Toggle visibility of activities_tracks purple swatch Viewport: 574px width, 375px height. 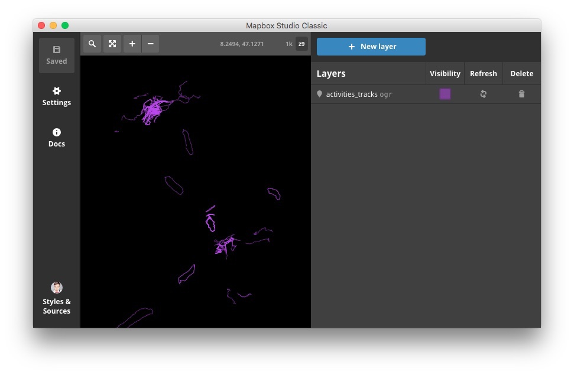pos(445,94)
